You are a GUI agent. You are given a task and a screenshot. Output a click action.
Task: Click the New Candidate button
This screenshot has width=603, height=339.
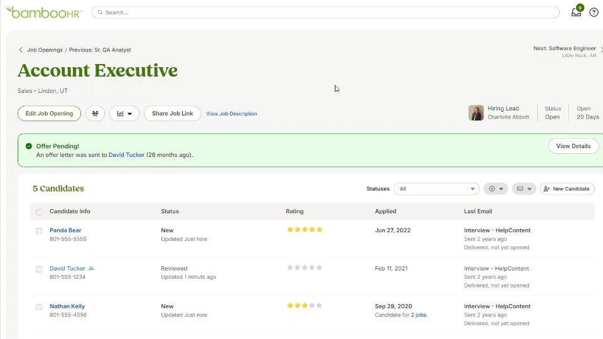coord(567,189)
